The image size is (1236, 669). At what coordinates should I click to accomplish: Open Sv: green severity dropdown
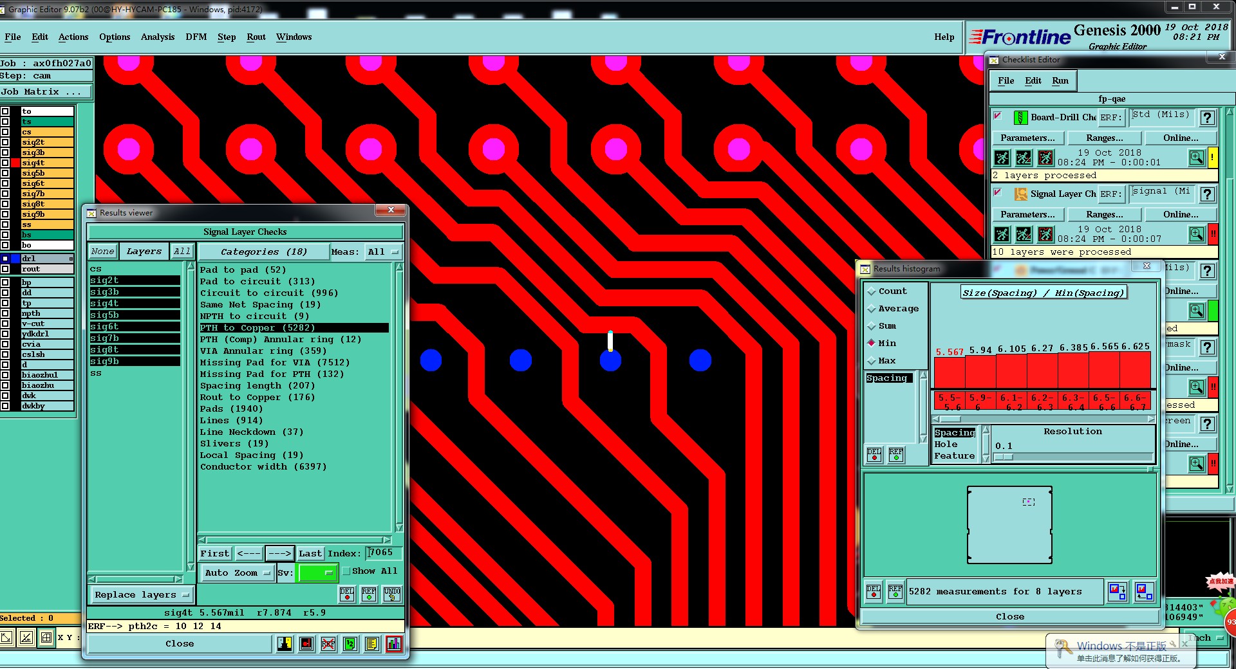point(317,573)
